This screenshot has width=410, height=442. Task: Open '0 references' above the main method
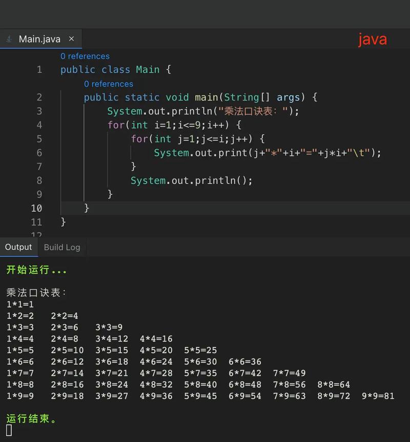point(109,84)
